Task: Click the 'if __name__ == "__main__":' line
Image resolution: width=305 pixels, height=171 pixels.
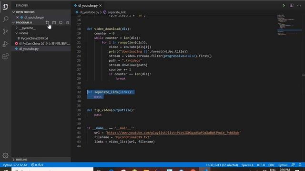Action: click(111, 128)
